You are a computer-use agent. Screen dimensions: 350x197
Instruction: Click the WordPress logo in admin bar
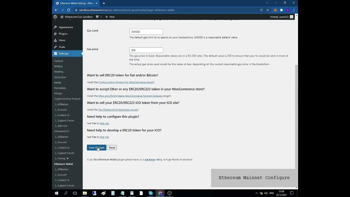click(55, 17)
